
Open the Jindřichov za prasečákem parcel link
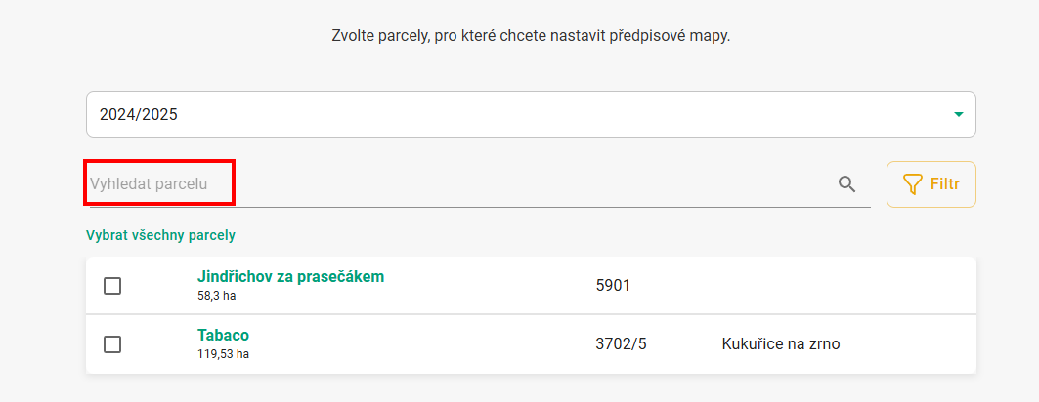coord(290,276)
